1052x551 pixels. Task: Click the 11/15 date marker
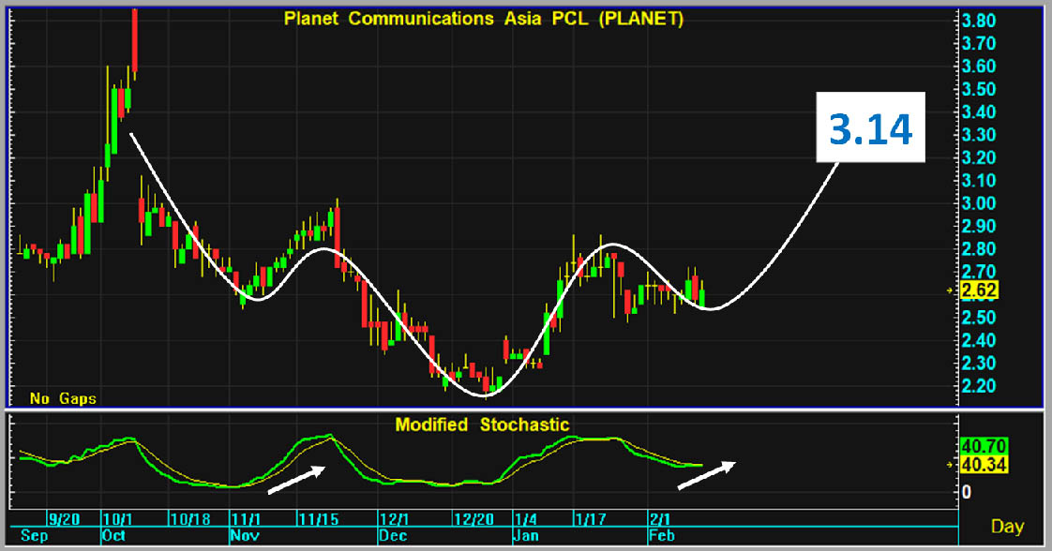(x=319, y=519)
